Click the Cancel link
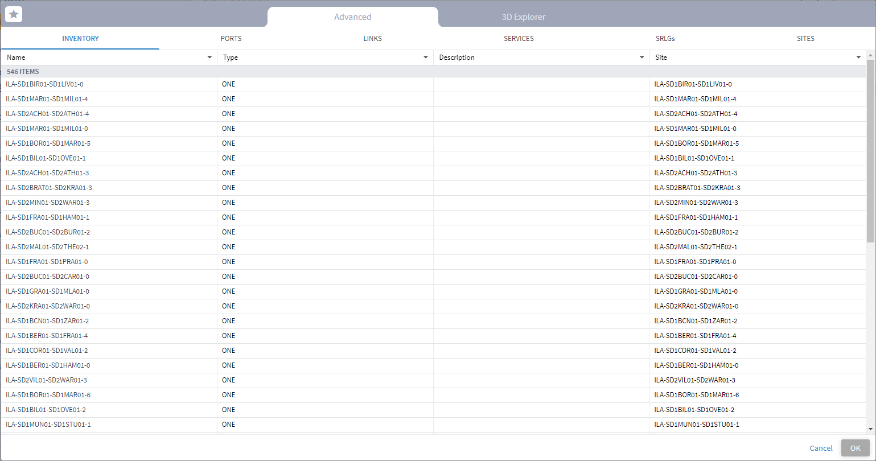876x461 pixels. tap(821, 448)
